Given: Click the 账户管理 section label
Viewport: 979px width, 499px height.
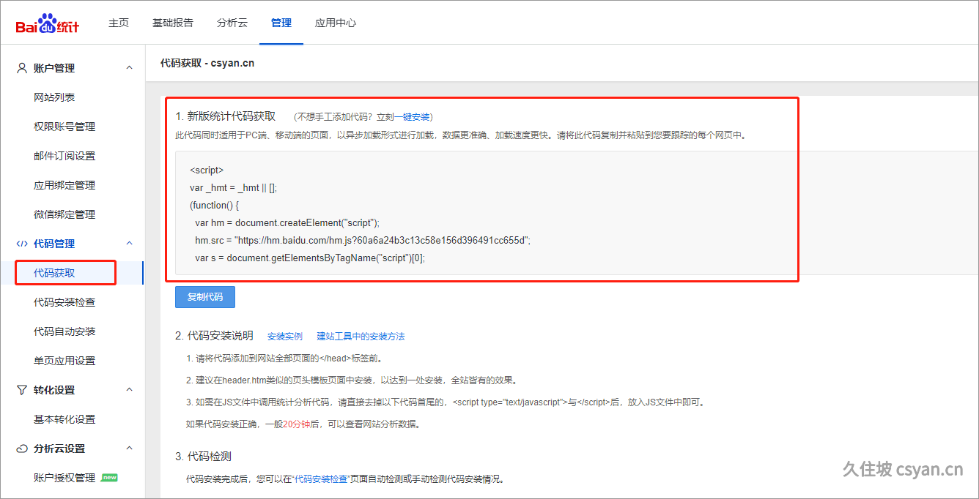Looking at the screenshot, I should pyautogui.click(x=54, y=68).
